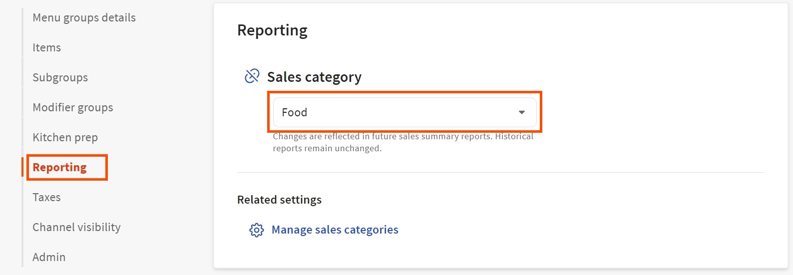Viewport: 793px width, 275px height.
Task: Click the dropdown caret arrow in the Food field
Action: coord(521,112)
